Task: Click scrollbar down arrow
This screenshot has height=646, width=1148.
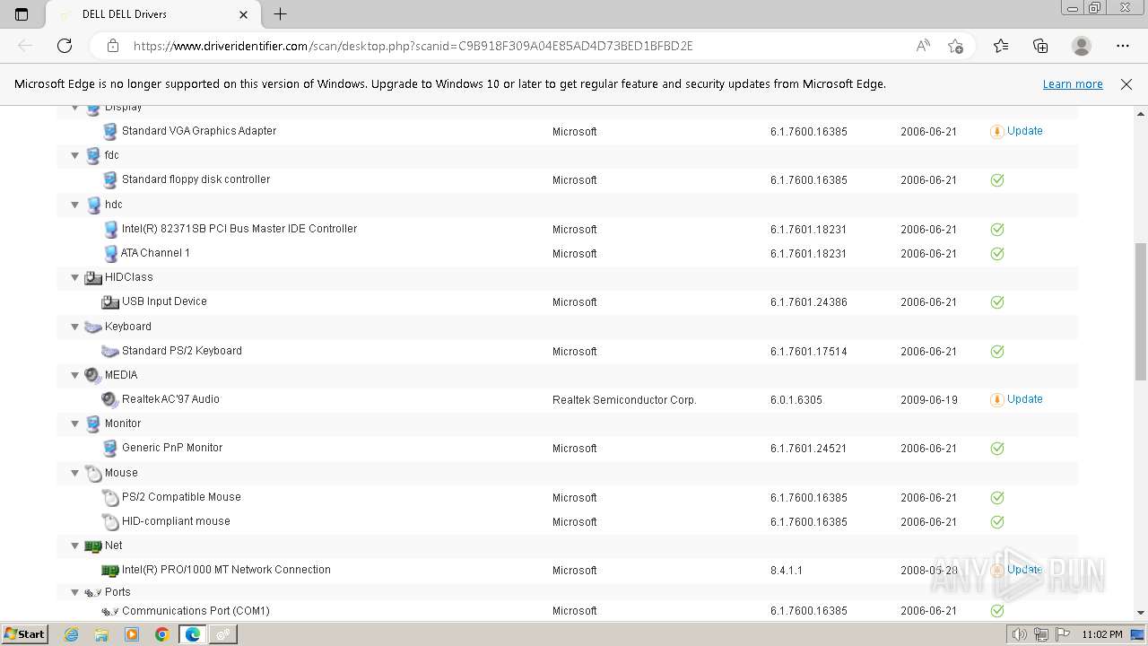Action: click(1141, 613)
